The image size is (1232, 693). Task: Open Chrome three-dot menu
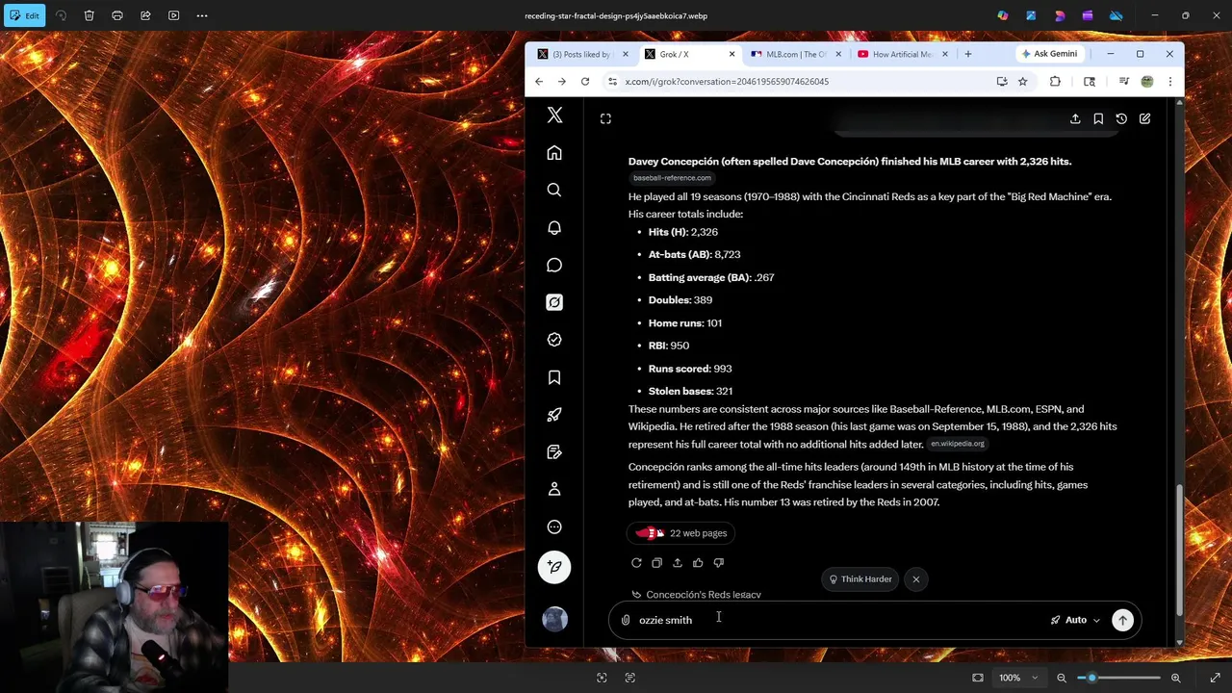coord(1169,82)
